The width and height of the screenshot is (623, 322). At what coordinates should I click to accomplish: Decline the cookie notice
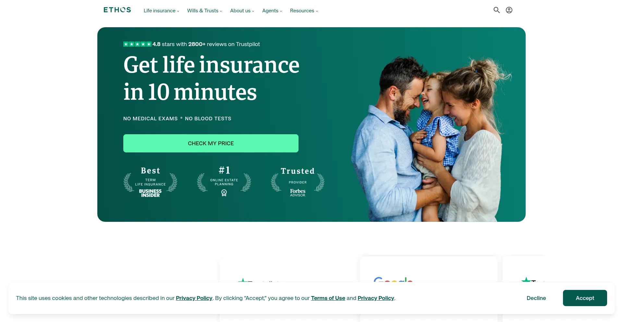(x=536, y=298)
